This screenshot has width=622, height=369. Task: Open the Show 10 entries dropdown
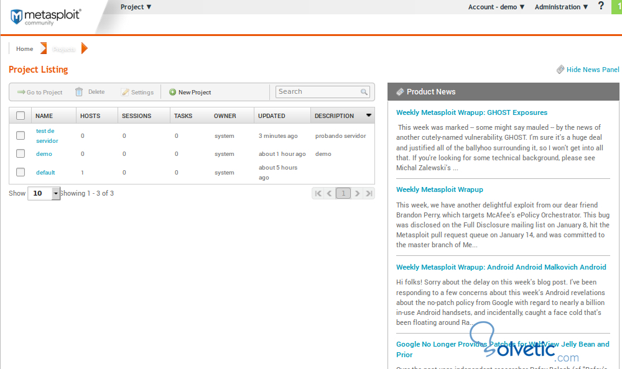click(x=44, y=193)
